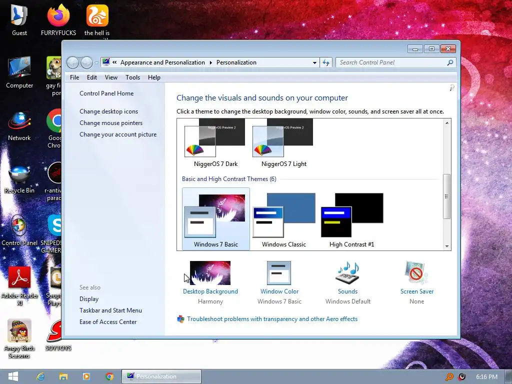Open the Help menu
512x384 pixels.
pos(154,77)
